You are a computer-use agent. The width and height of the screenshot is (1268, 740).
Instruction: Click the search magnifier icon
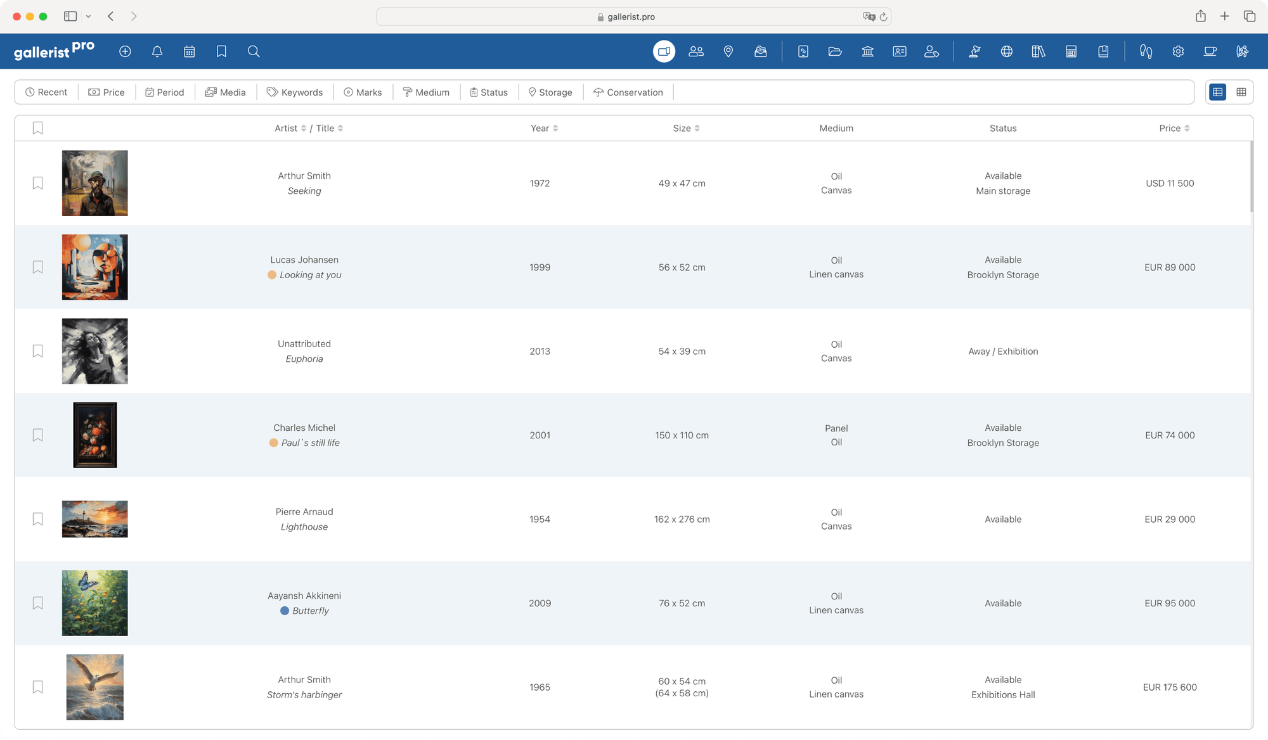[254, 51]
